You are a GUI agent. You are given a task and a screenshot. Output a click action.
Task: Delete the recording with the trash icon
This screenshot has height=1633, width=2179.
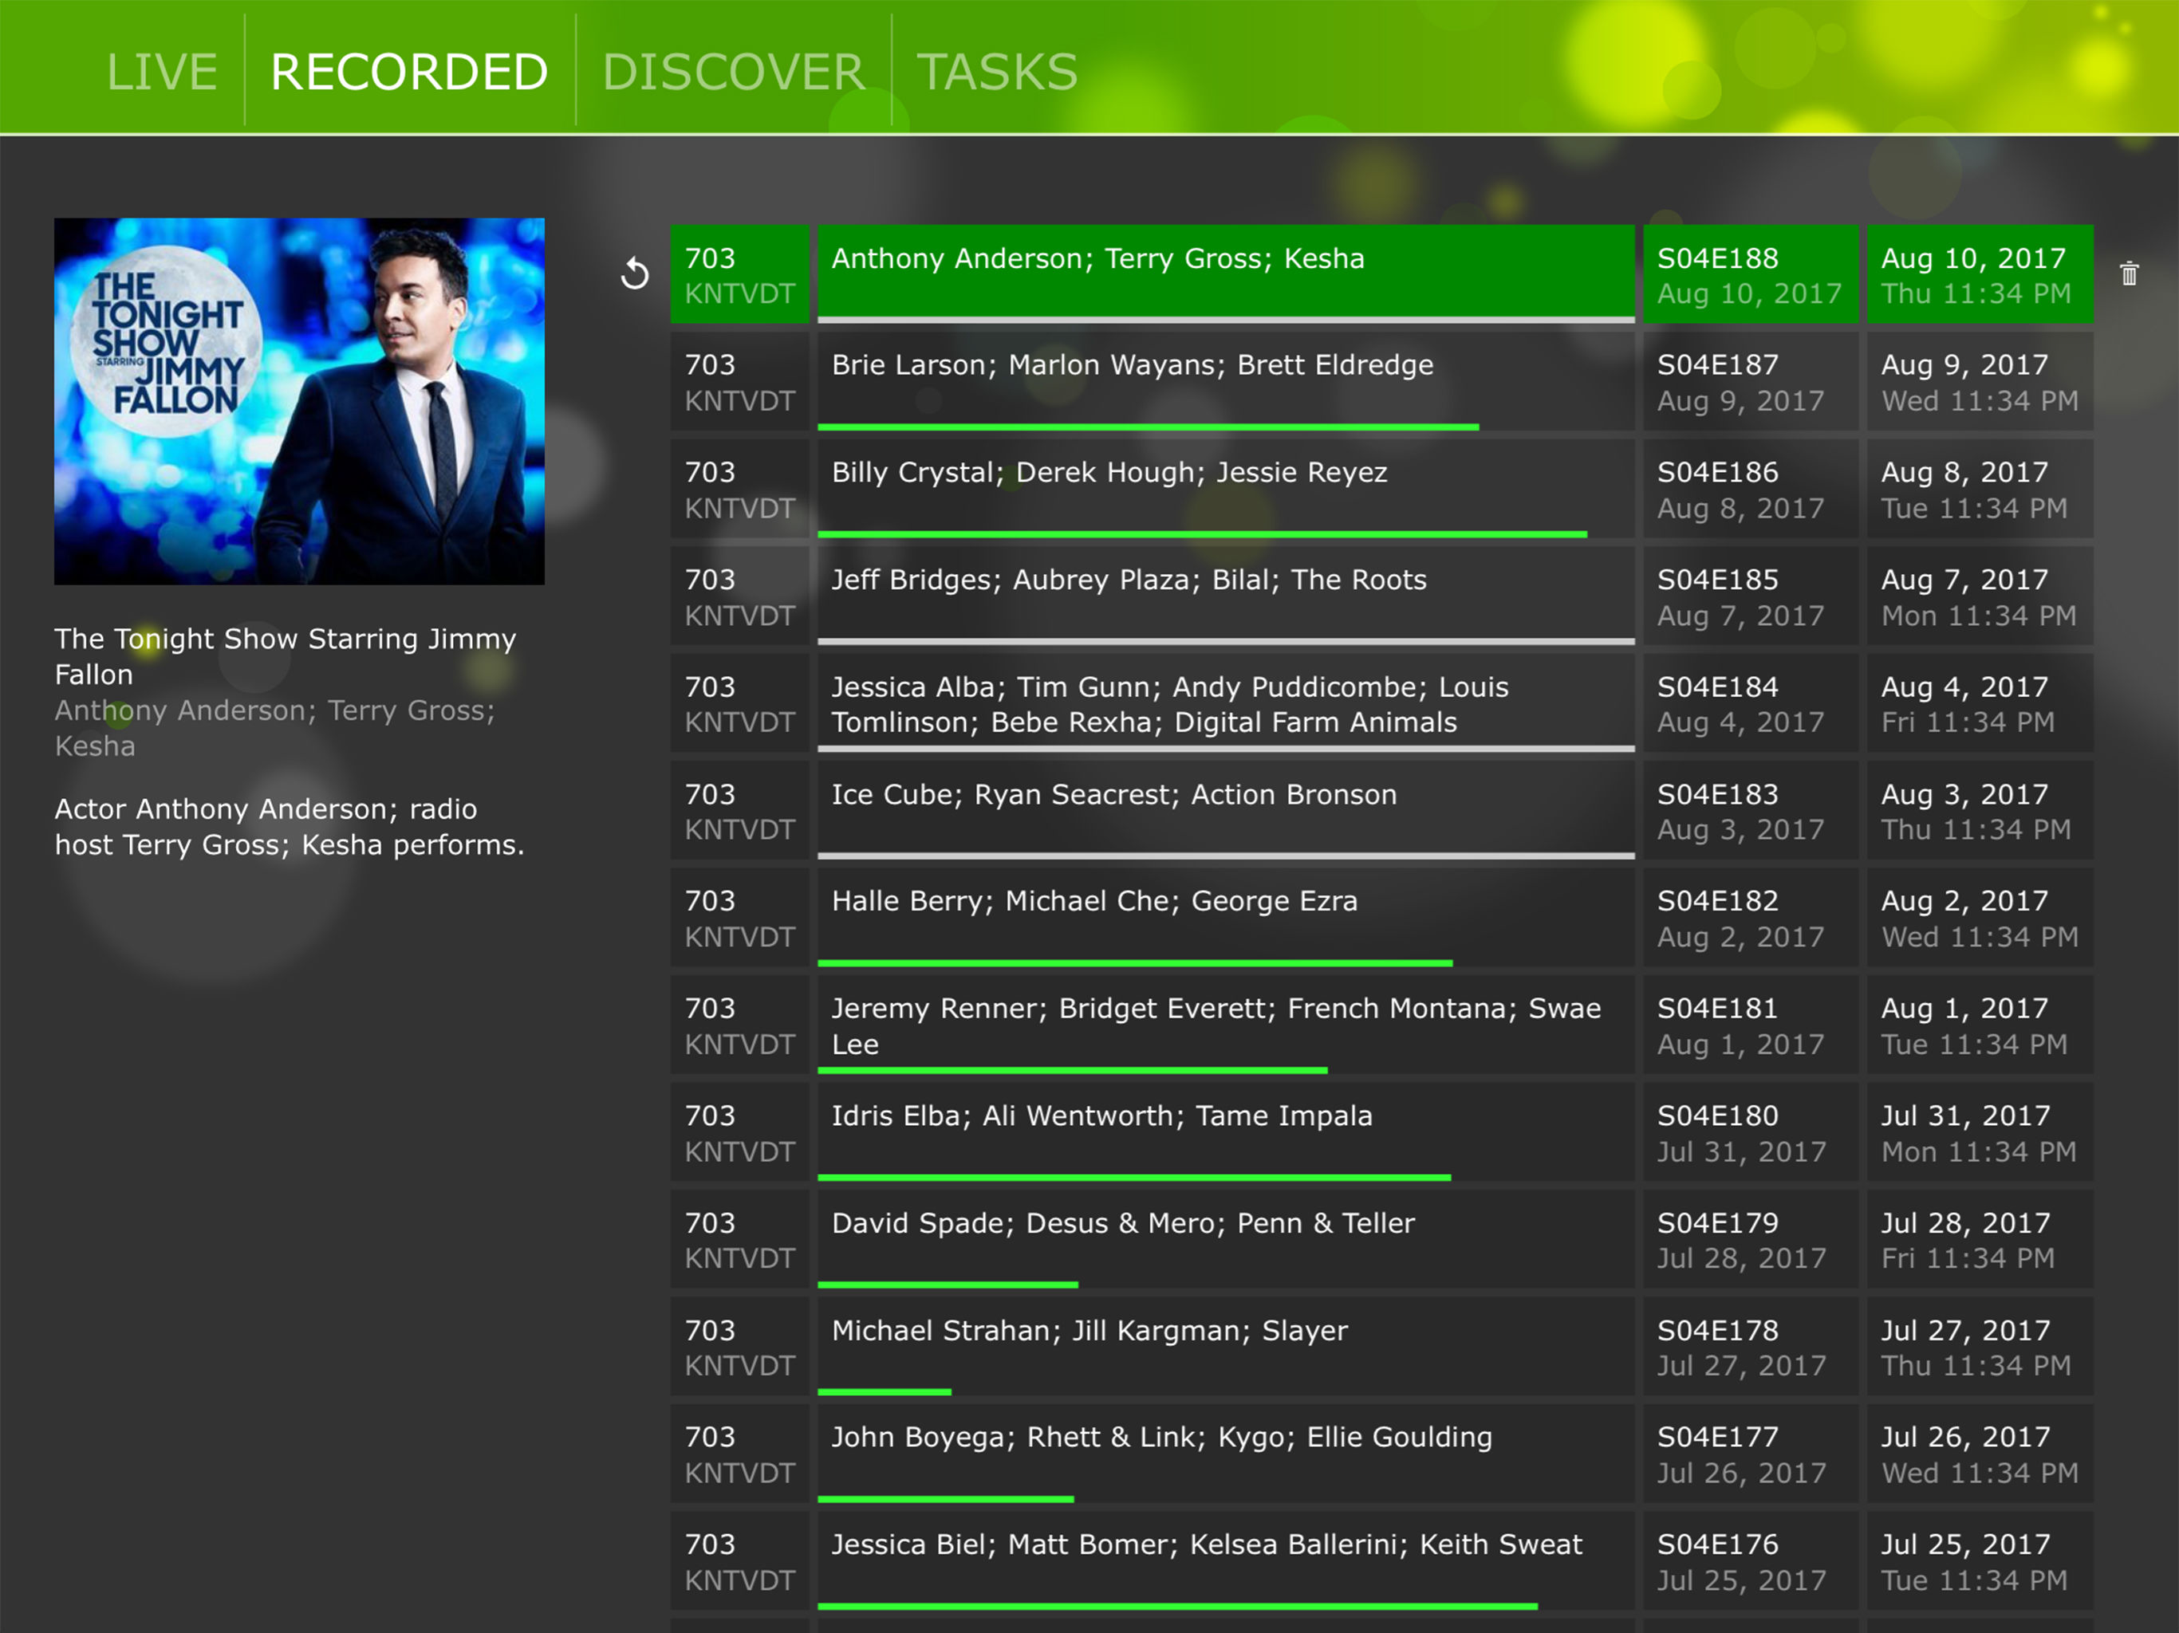click(x=2129, y=273)
